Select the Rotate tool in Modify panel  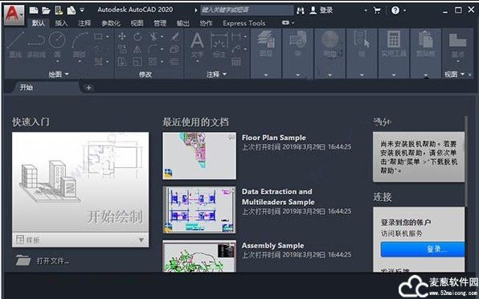coord(137,37)
